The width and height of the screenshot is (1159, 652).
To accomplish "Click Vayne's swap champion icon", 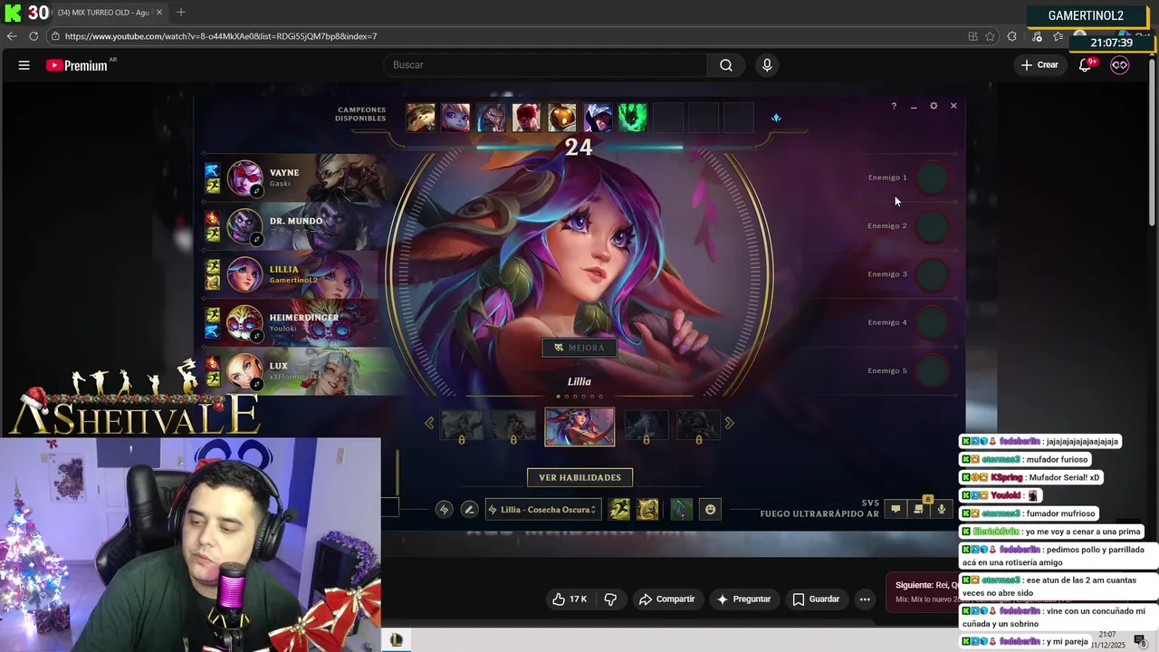I will (257, 191).
